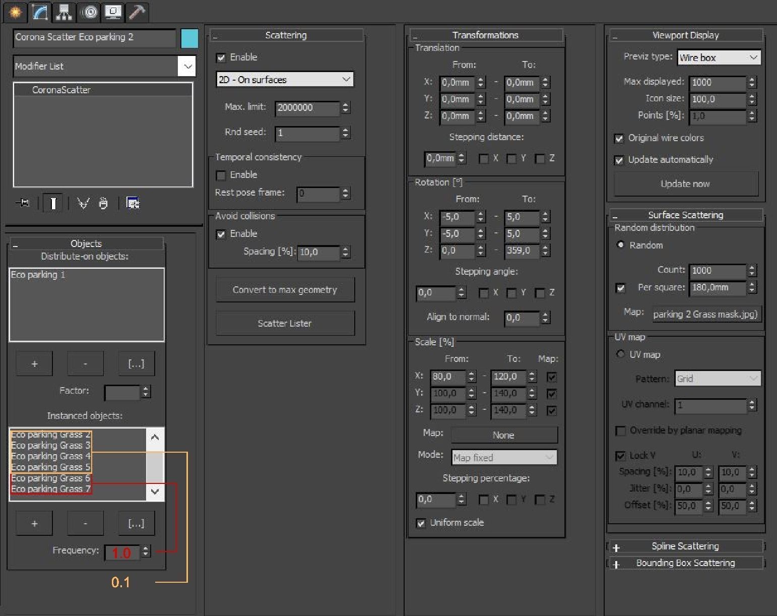Screen dimensions: 777x616
Task: Remove instanced object with minus button
Action: 85,523
